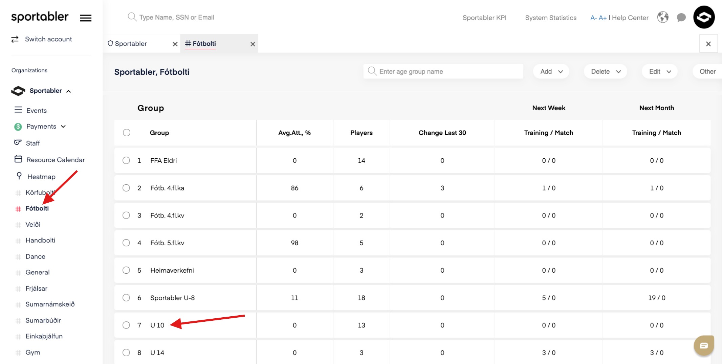Click the Resource Calendar icon
This screenshot has height=364, width=722.
point(18,159)
